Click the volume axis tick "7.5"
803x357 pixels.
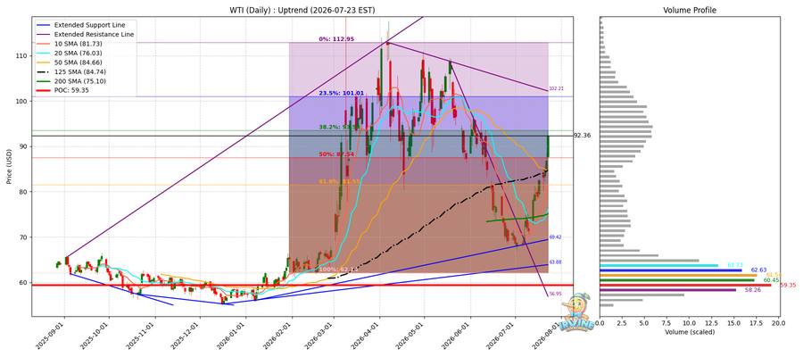point(666,323)
